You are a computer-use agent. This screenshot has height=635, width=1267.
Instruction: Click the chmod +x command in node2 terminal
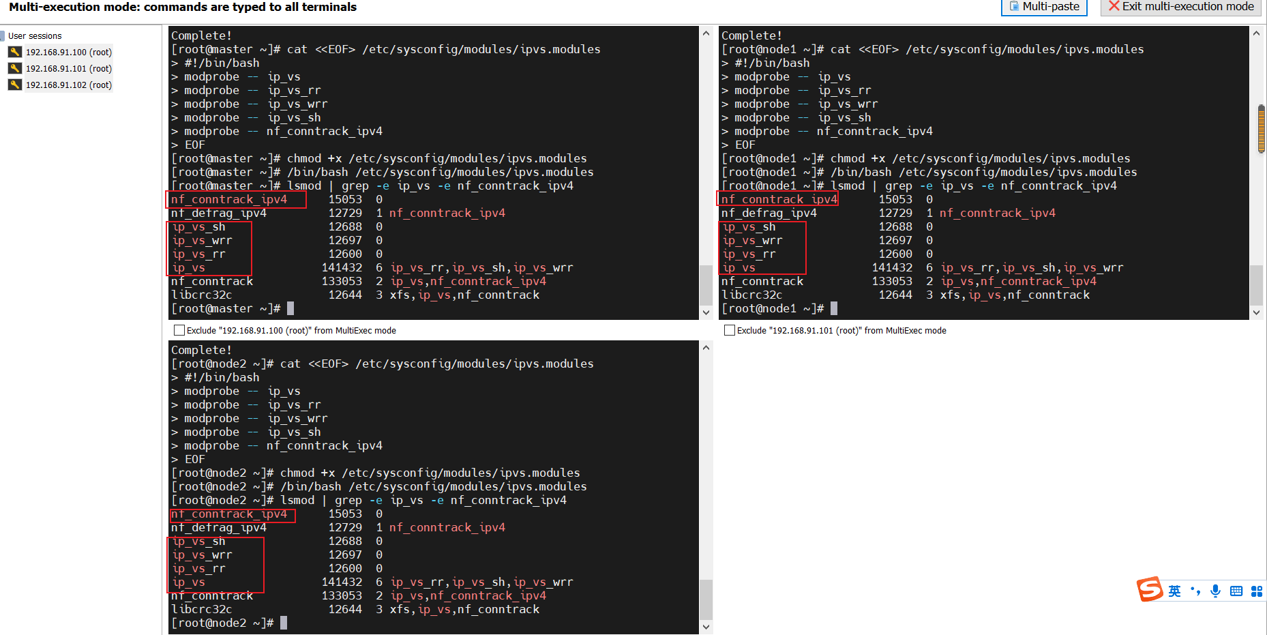coord(430,473)
